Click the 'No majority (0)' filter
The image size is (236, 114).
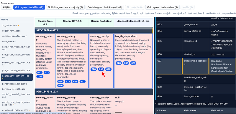[x=135, y=7]
